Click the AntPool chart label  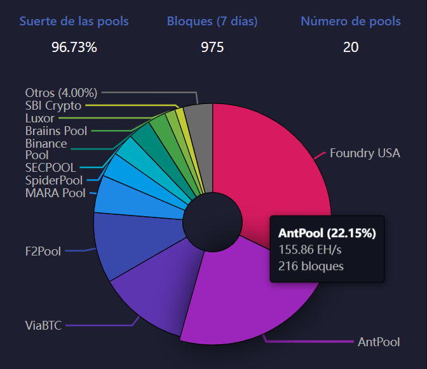(x=379, y=342)
